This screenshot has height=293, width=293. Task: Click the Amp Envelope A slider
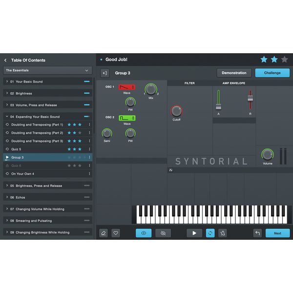pos(218,106)
